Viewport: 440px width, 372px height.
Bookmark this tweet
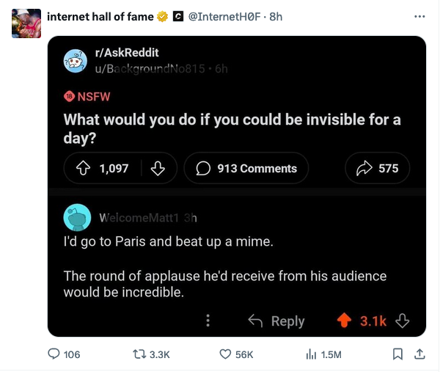pos(398,354)
